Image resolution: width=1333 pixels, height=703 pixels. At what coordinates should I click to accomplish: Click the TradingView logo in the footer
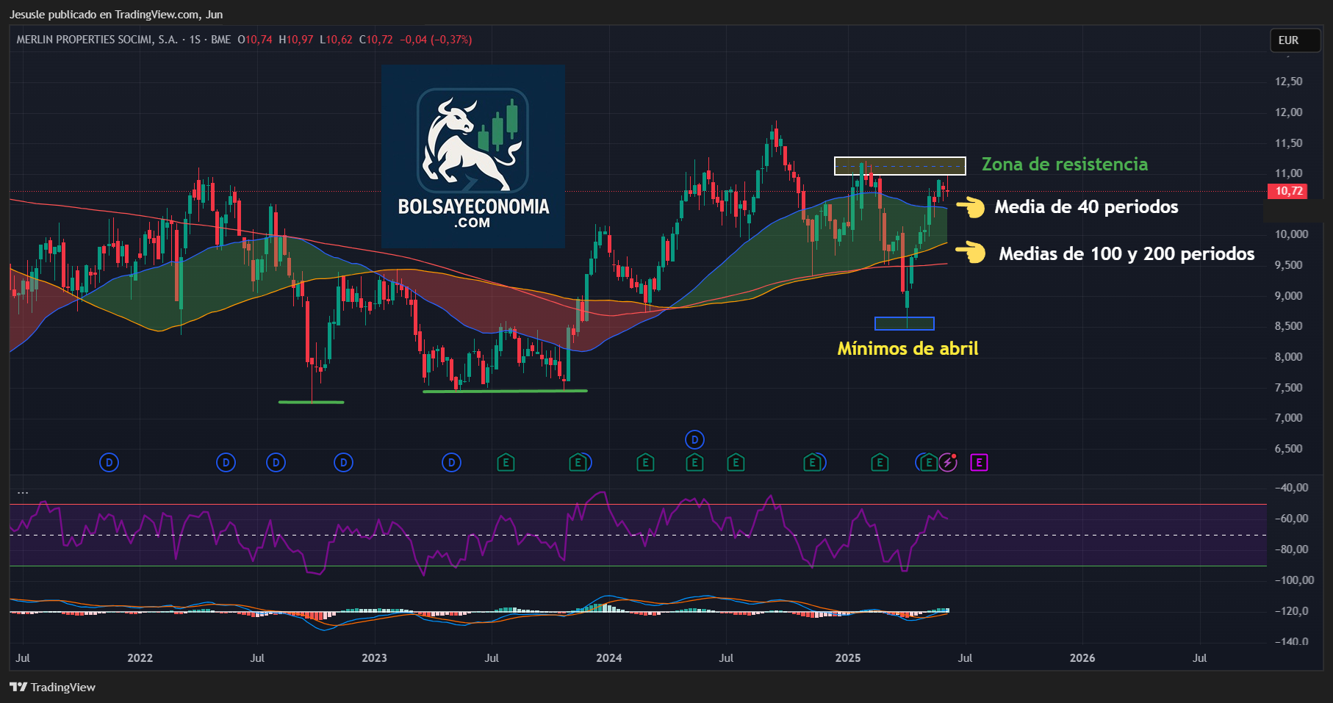tap(53, 687)
